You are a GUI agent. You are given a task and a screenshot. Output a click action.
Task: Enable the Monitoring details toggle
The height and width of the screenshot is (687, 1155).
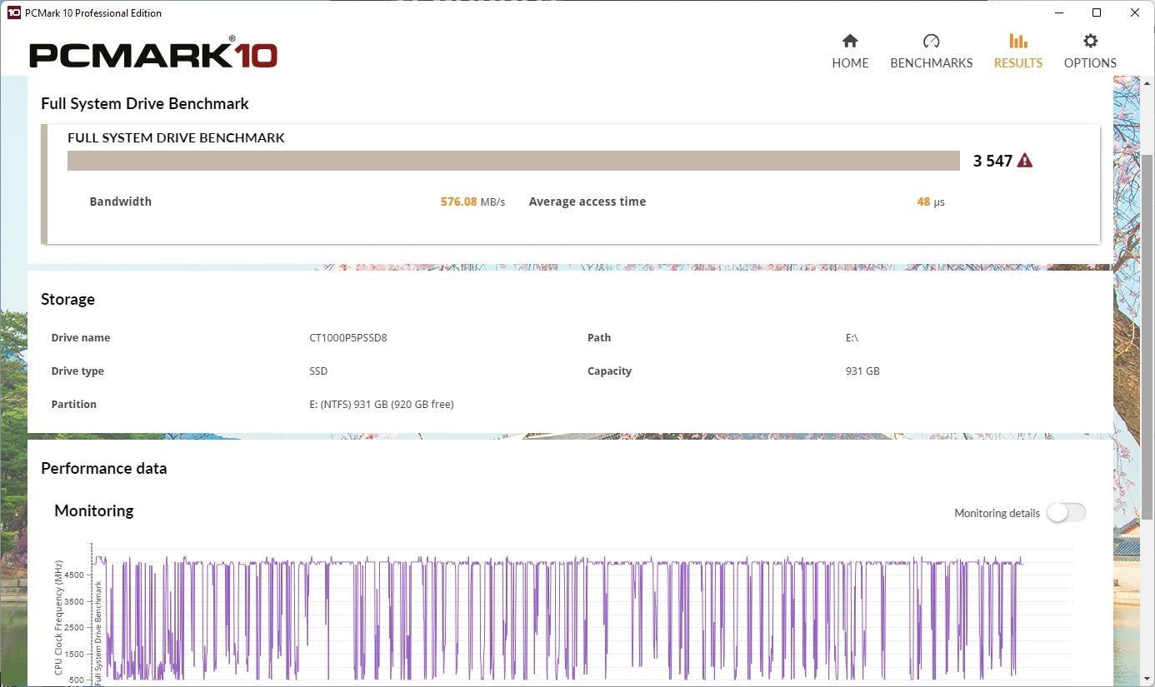(1066, 513)
